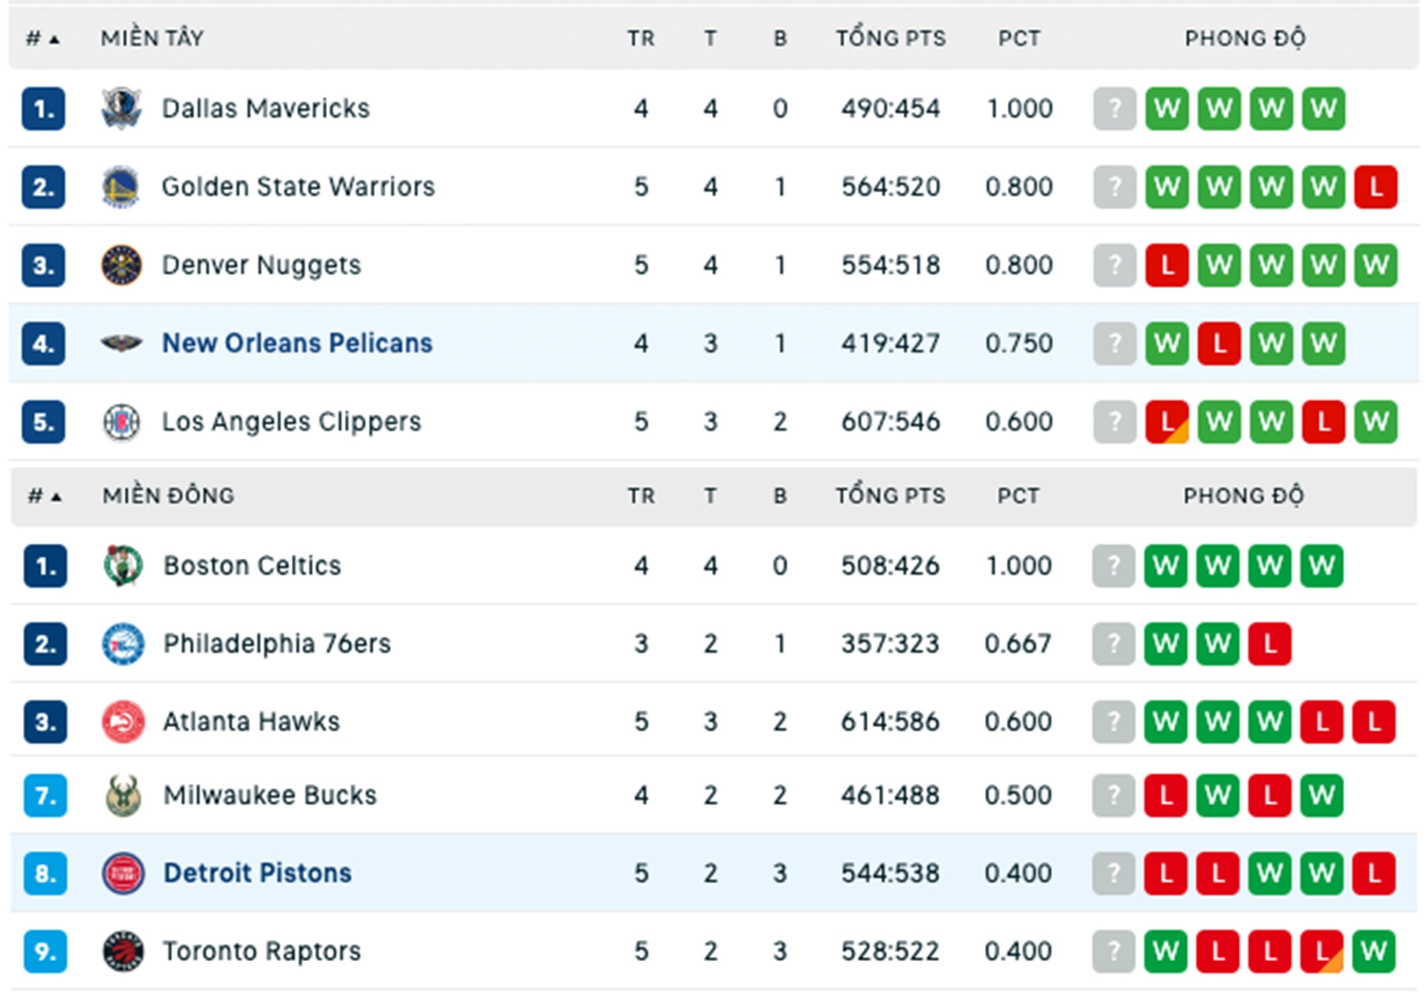Click the Denver Nuggets team logo
Image resolution: width=1426 pixels, height=997 pixels.
pyautogui.click(x=122, y=265)
